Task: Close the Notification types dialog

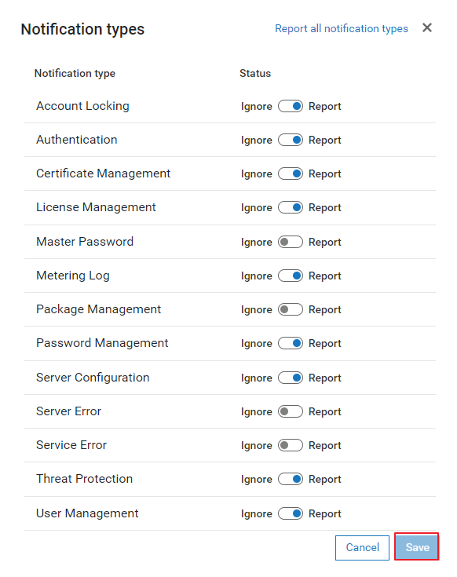Action: pyautogui.click(x=427, y=27)
